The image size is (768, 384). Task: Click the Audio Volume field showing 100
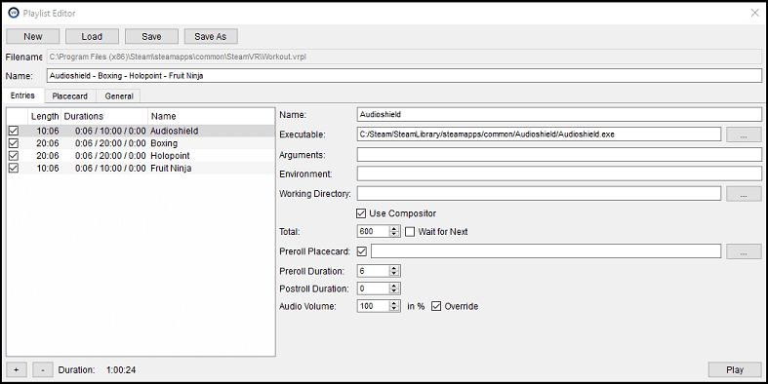[x=373, y=306]
